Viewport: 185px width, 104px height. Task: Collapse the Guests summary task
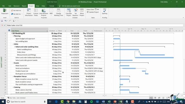click(x=13, y=63)
